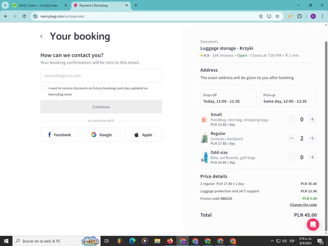Open the purple profile avatar
The width and height of the screenshot is (328, 246).
coord(313,16)
